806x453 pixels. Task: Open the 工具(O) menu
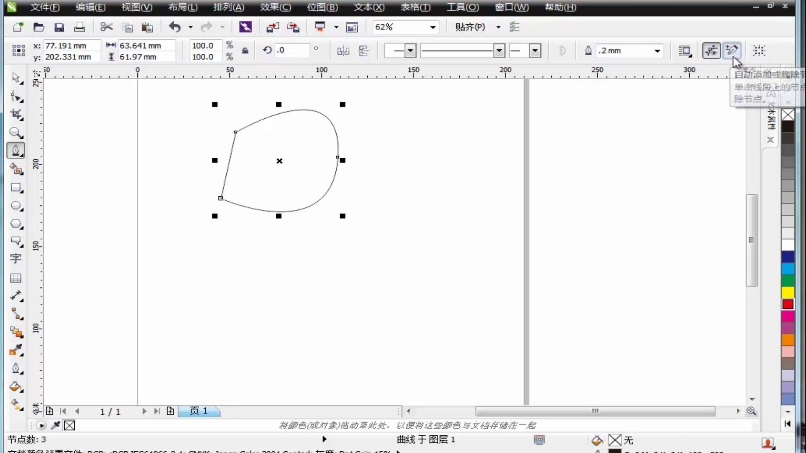coord(463,7)
